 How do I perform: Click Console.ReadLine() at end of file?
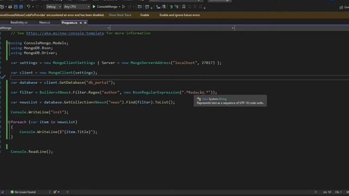pyautogui.click(x=32, y=151)
